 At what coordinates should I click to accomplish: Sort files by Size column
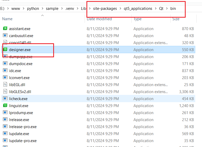[x=176, y=19]
